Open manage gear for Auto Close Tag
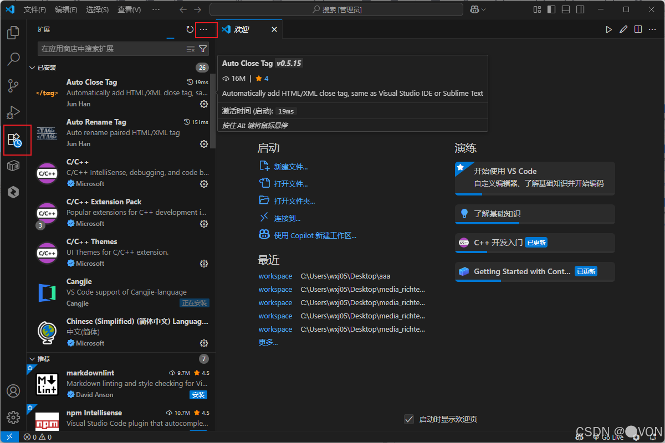 [x=204, y=104]
